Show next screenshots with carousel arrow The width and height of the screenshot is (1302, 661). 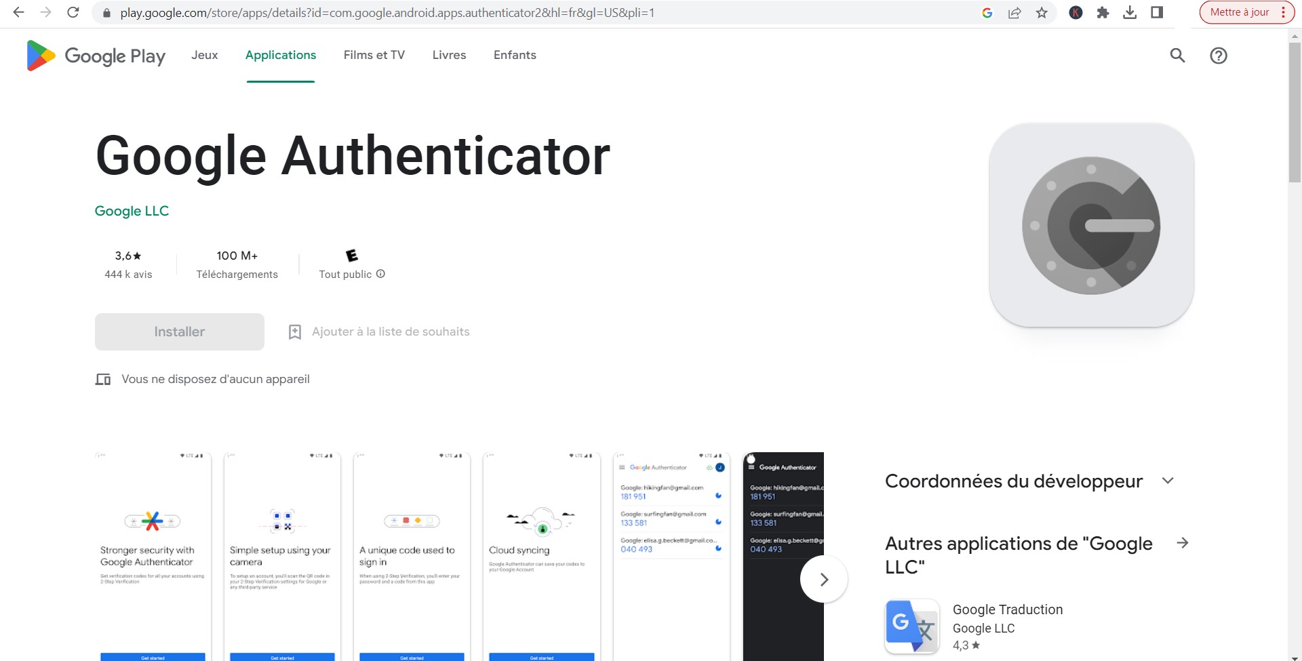(x=824, y=579)
